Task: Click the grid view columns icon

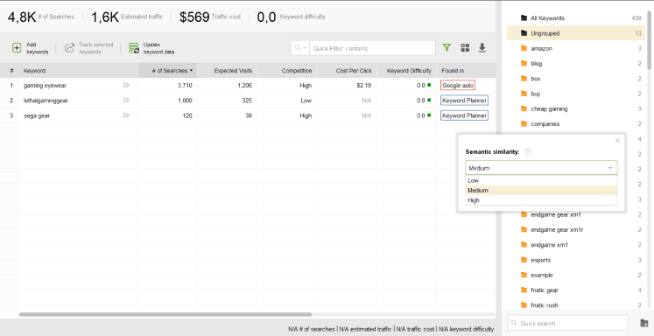Action: [465, 48]
